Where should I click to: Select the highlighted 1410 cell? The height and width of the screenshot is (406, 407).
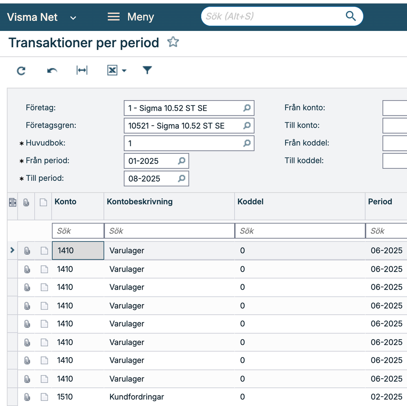tap(78, 250)
